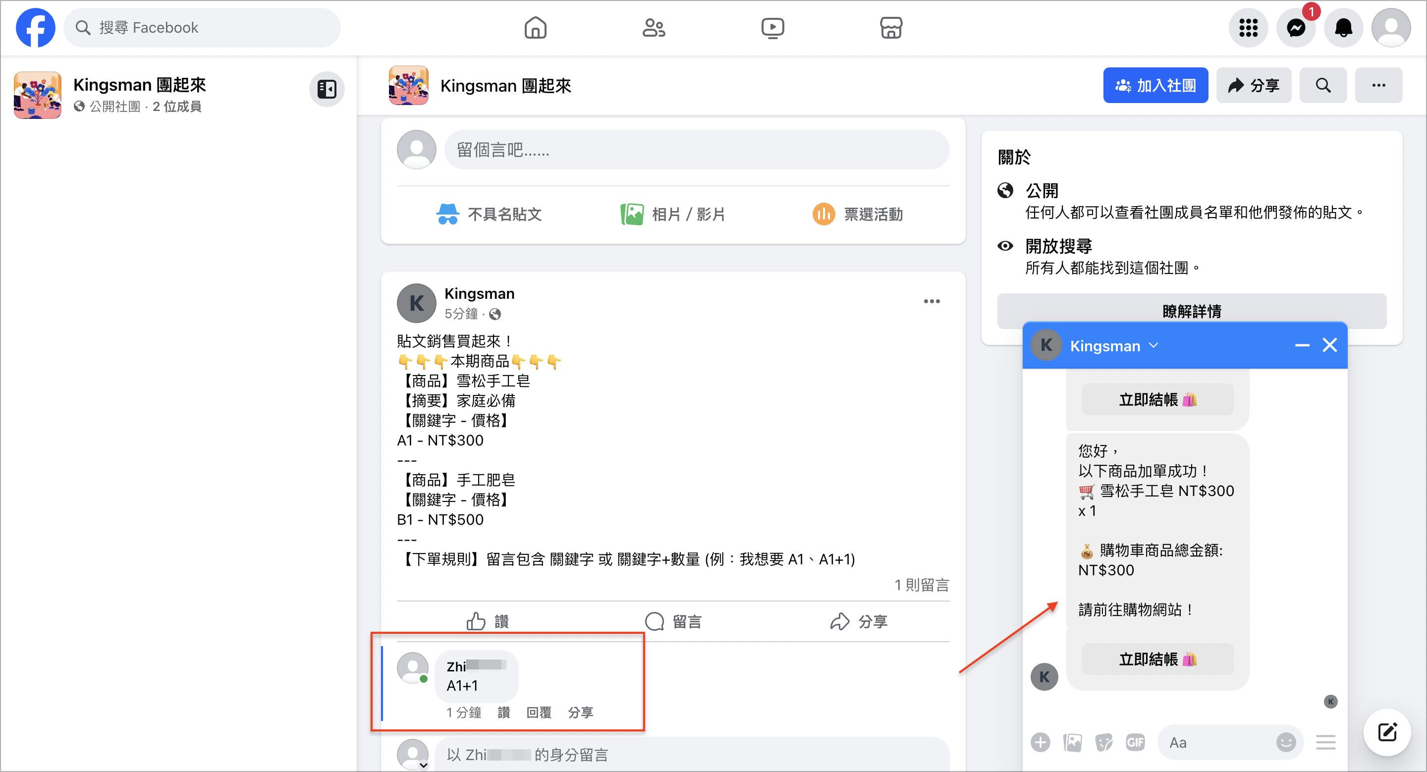The image size is (1427, 772).
Task: Choose a sticker in chat
Action: click(x=1103, y=742)
